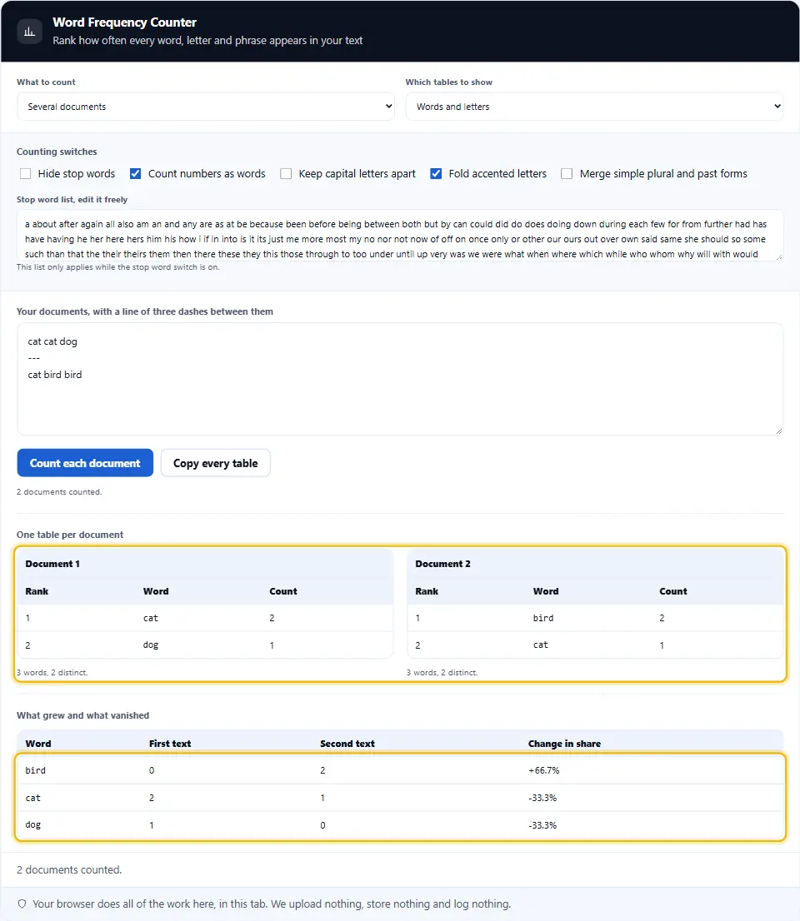
Task: Click the footer status 2 documents counted
Action: click(x=69, y=870)
